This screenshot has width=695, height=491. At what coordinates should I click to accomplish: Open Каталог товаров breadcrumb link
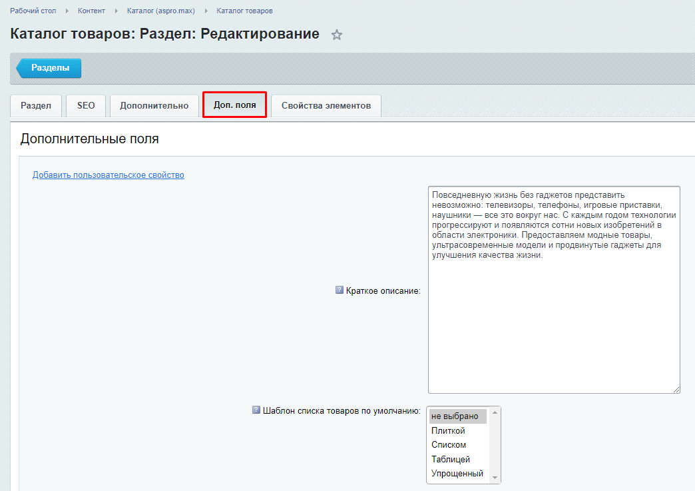[x=245, y=11]
